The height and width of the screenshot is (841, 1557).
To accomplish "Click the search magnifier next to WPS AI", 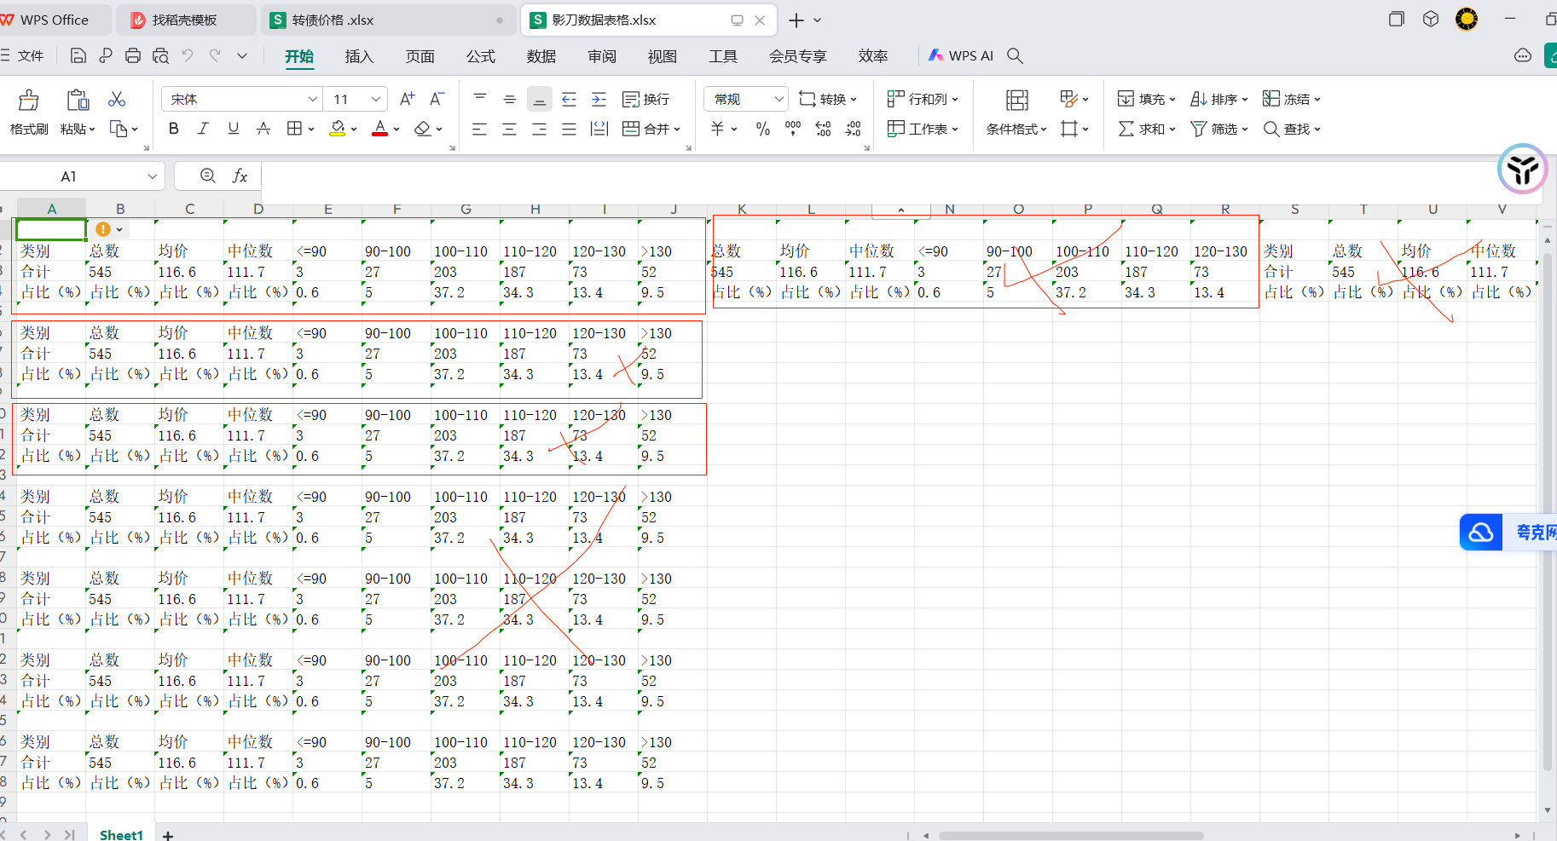I will 1015,55.
